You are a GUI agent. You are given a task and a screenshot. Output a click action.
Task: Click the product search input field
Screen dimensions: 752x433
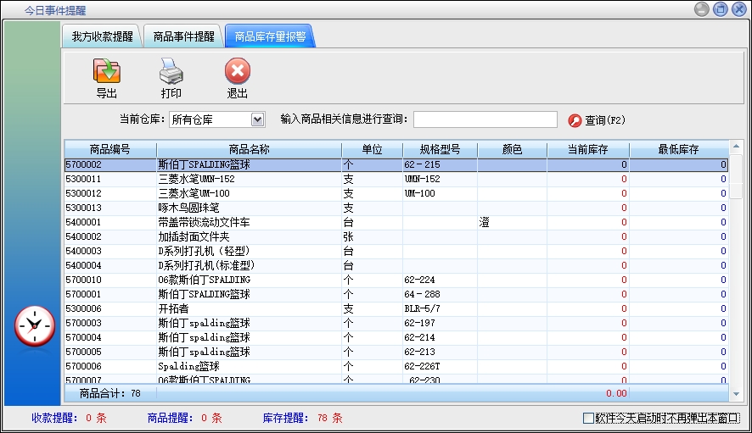point(485,119)
